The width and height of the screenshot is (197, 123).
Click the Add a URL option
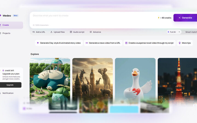click(x=39, y=32)
